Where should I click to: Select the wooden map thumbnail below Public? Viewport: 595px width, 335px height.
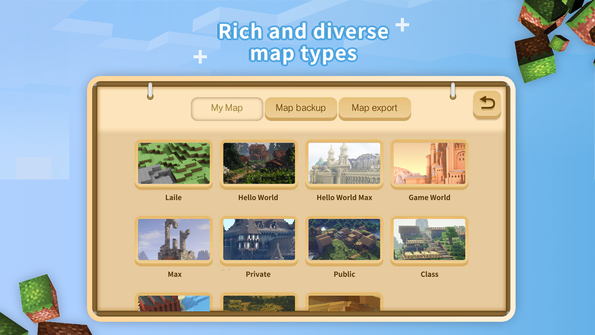click(x=344, y=302)
